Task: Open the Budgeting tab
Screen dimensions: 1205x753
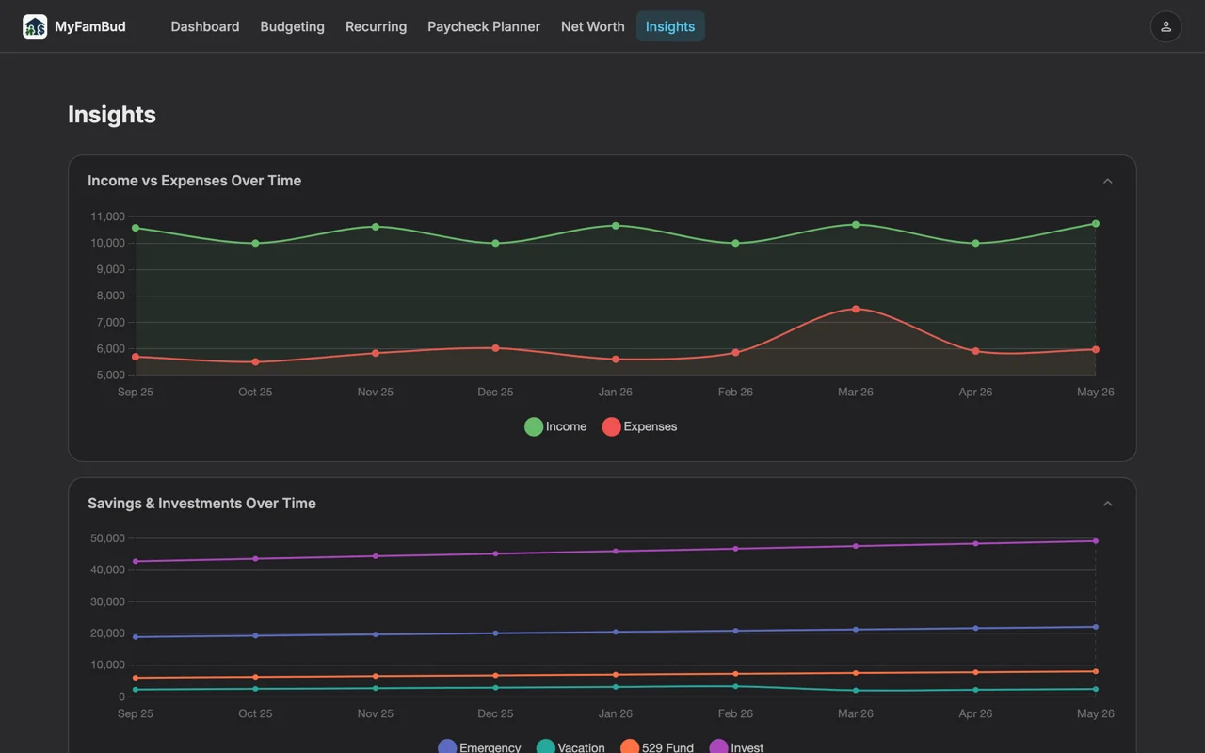Action: pos(293,26)
